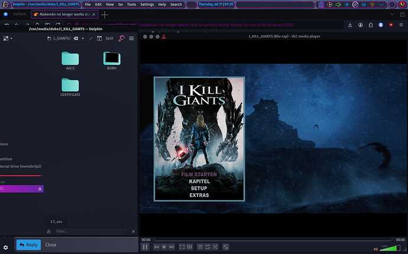This screenshot has height=254, width=408.
Task: Open the CERTIFICATE folder in Dolphin
Action: [x=70, y=87]
